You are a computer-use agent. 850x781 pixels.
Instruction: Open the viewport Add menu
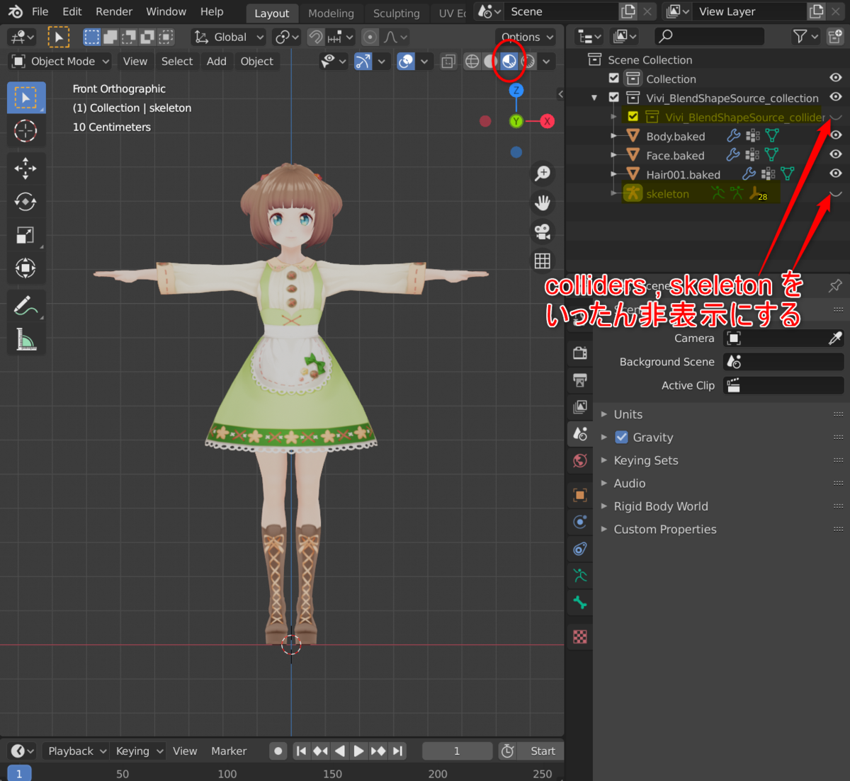(x=216, y=62)
